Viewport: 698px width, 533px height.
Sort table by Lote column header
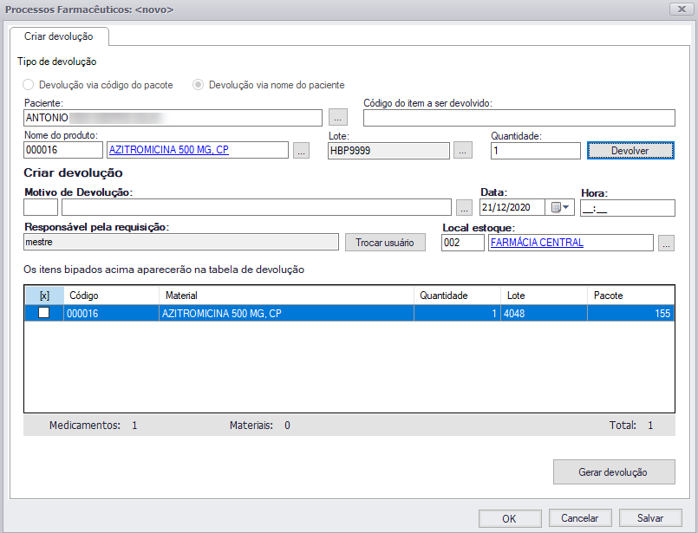click(544, 296)
